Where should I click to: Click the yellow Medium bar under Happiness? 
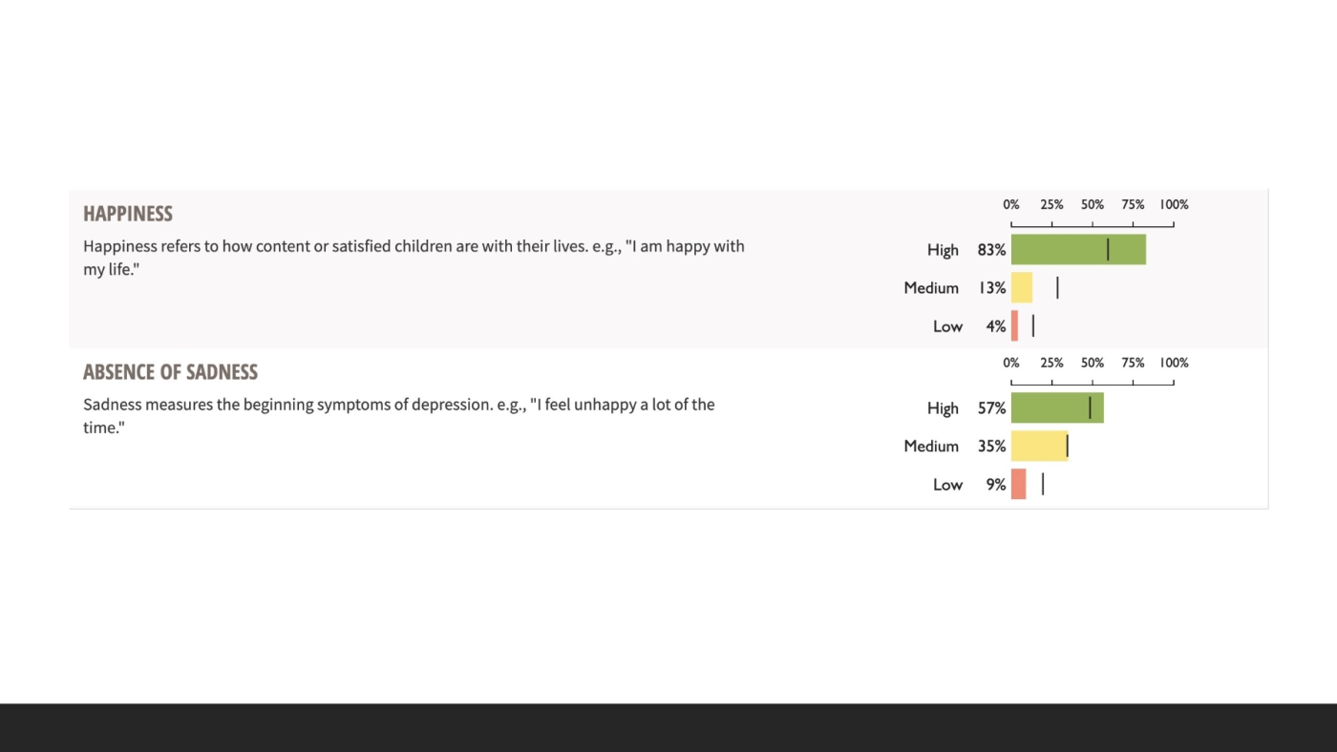[x=1022, y=288]
